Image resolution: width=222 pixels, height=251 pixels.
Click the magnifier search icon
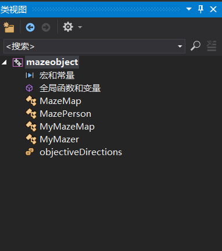(195, 46)
